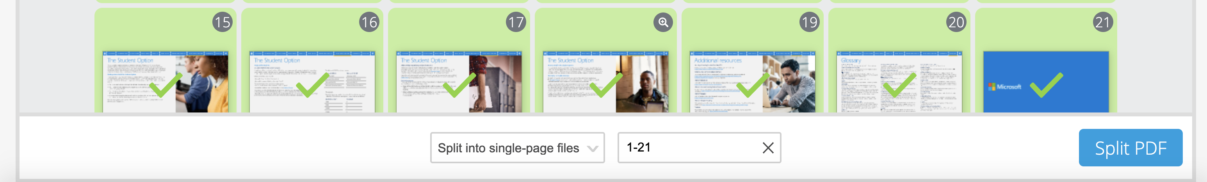Click the page 16 number badge

point(369,22)
